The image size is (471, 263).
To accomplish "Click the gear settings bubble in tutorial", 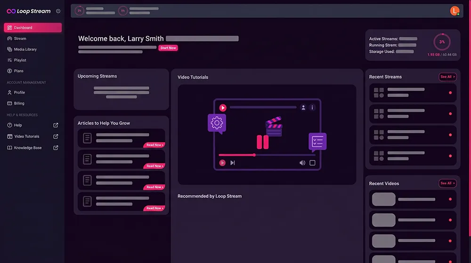I will click(217, 123).
